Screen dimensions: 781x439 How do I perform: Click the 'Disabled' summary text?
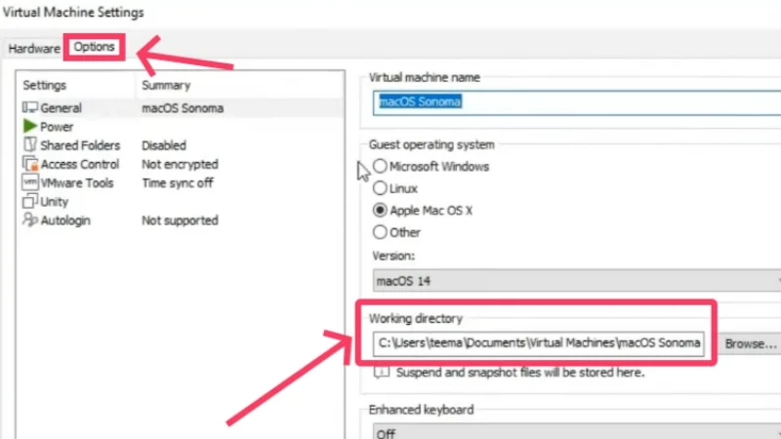164,145
